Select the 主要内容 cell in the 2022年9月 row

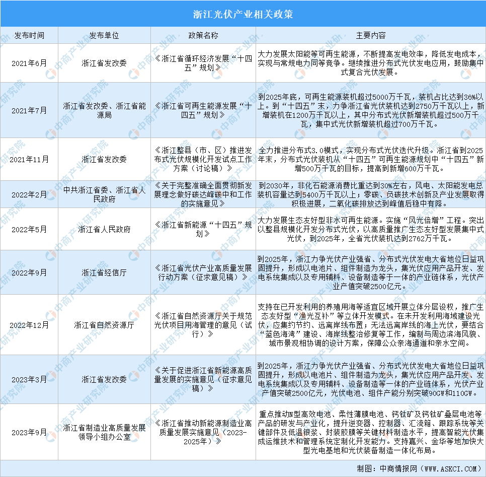point(371,272)
